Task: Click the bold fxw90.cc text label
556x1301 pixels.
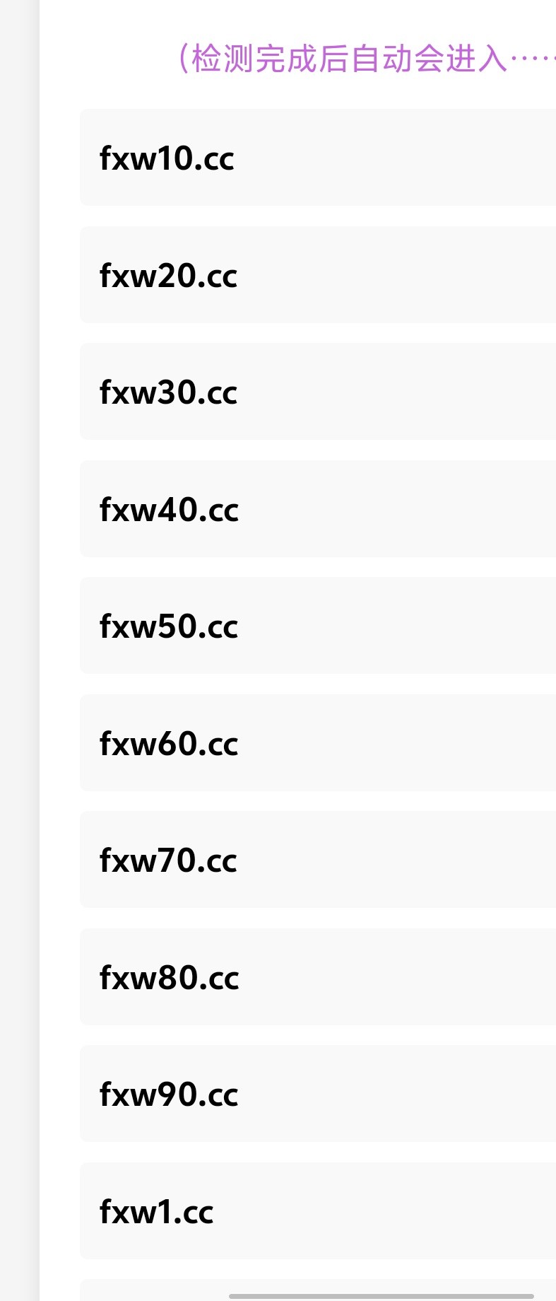Action: click(169, 1095)
